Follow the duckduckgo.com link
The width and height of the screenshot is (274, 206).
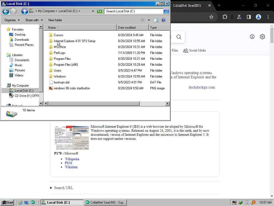click(202, 87)
